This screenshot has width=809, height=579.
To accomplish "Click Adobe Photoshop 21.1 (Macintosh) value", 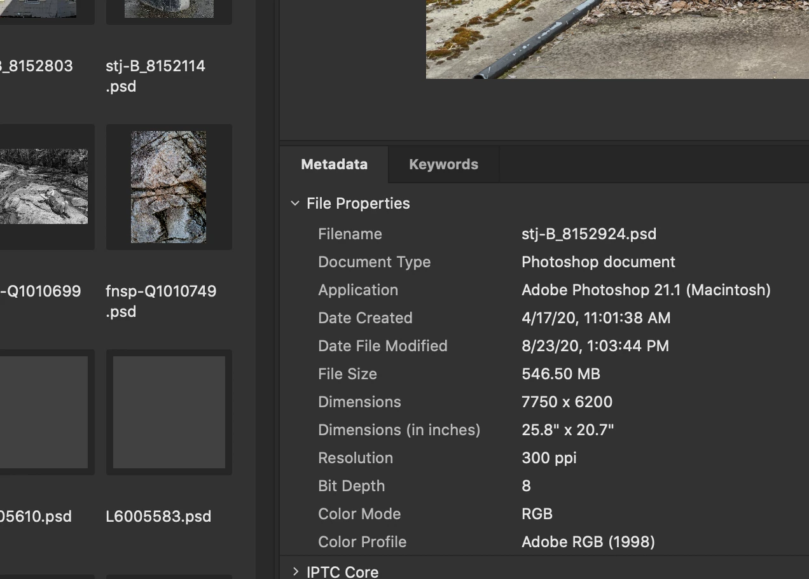I will tap(646, 290).
